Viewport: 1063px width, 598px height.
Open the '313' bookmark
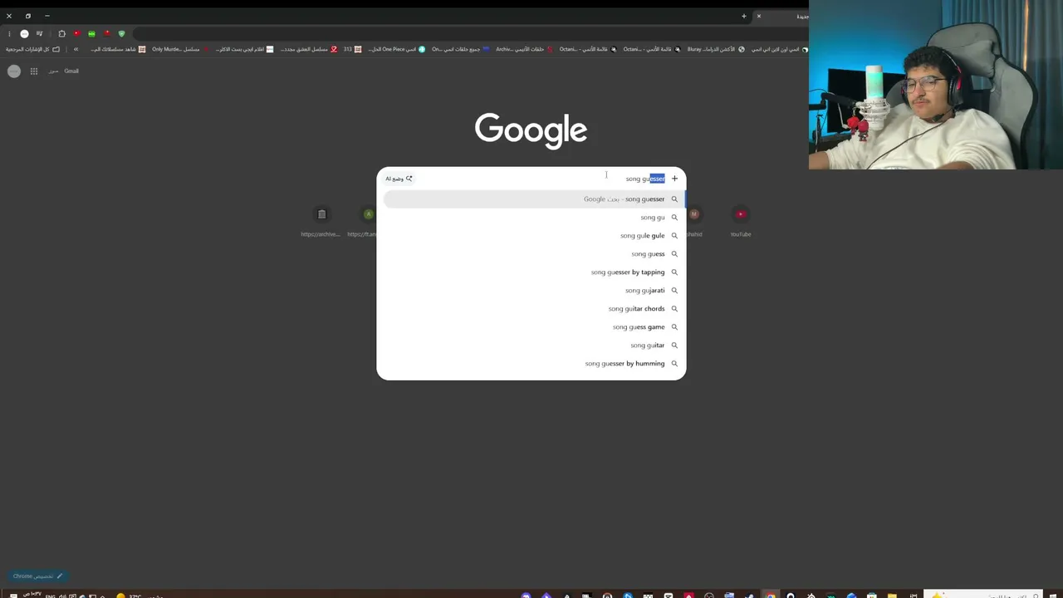[352, 49]
